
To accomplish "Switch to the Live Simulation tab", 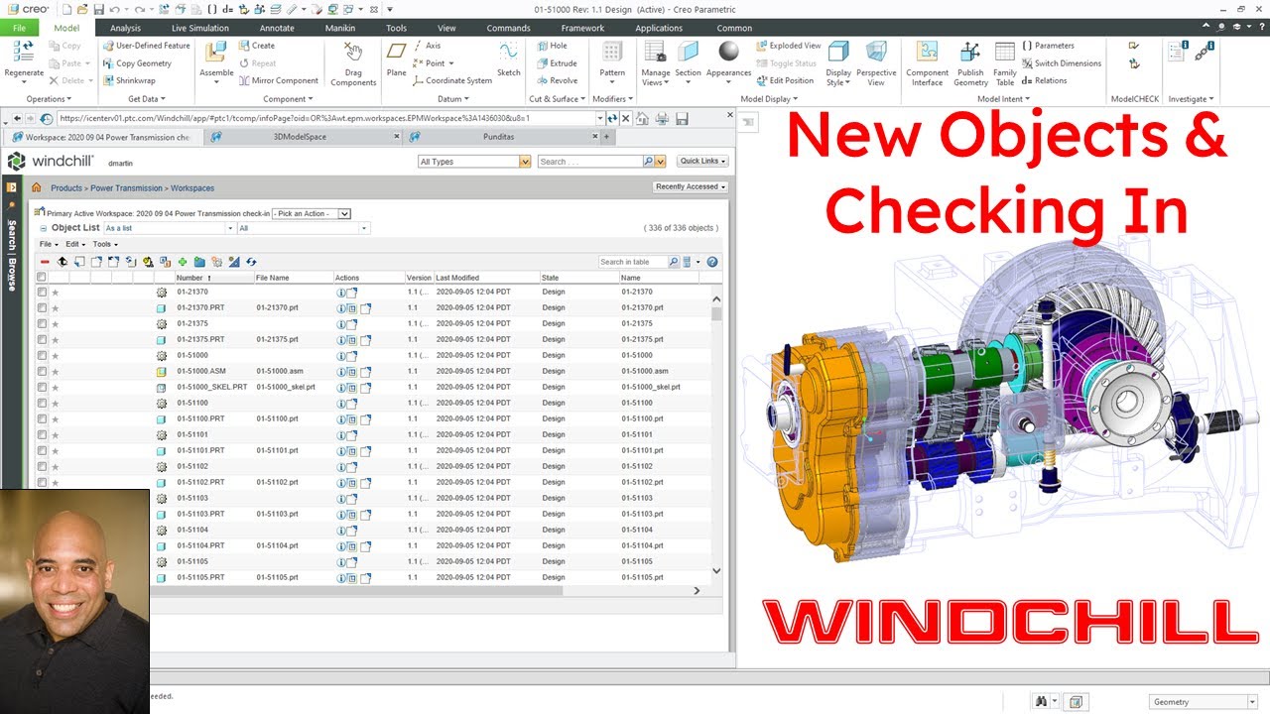I will tap(199, 28).
